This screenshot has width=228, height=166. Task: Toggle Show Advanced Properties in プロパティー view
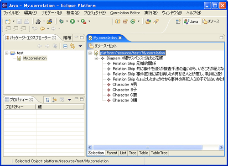(x=55, y=100)
